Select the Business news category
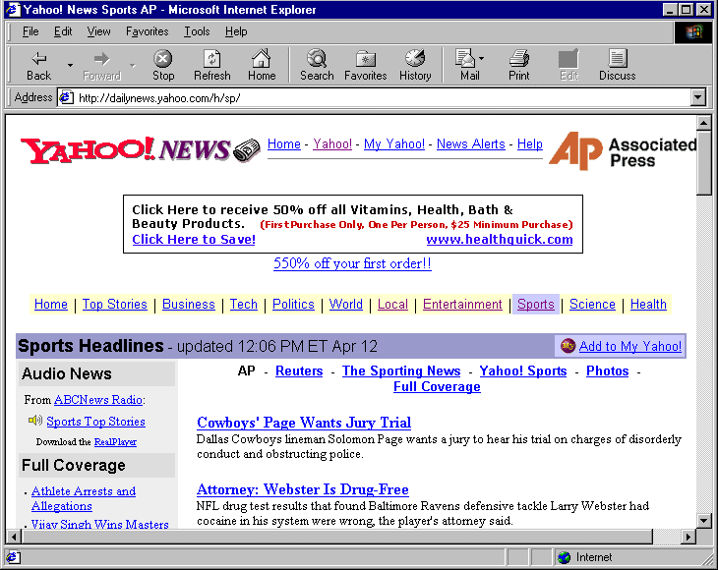Image resolution: width=718 pixels, height=570 pixels. (x=188, y=305)
